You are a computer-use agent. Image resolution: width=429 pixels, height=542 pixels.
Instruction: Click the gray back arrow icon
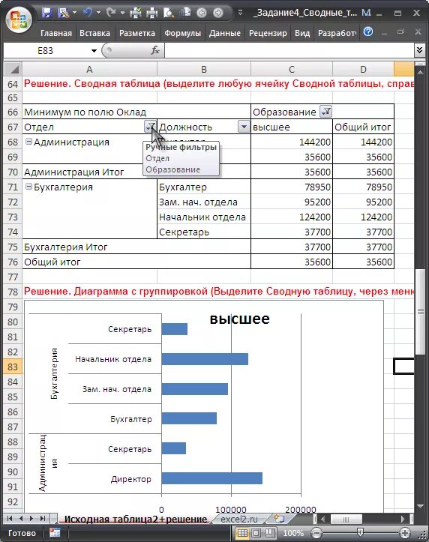tap(202, 13)
